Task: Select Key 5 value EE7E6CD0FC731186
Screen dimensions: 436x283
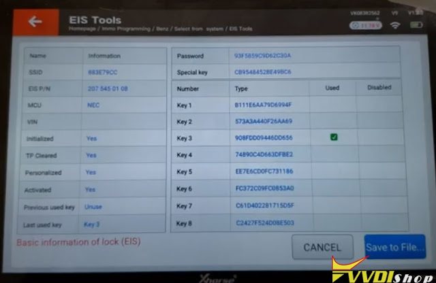Action: click(x=264, y=171)
